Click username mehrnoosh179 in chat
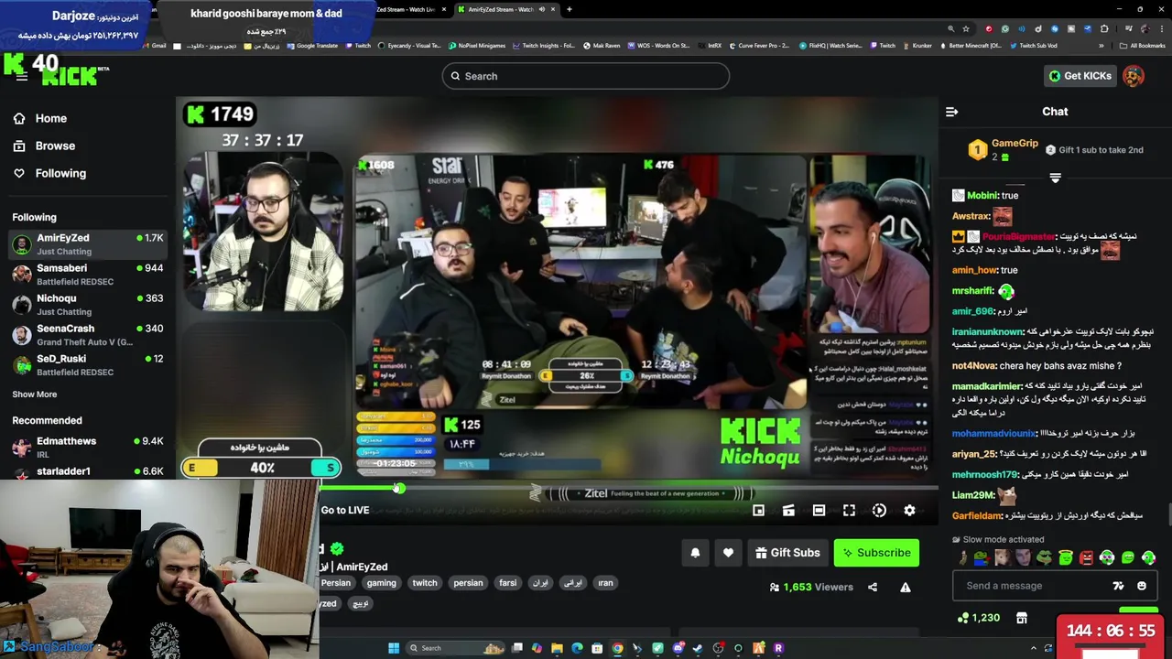The image size is (1172, 659). coord(985,475)
